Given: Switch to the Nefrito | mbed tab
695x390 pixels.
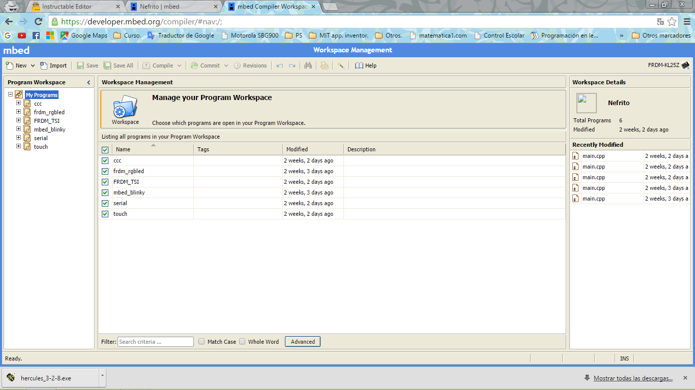Looking at the screenshot, I should (173, 7).
